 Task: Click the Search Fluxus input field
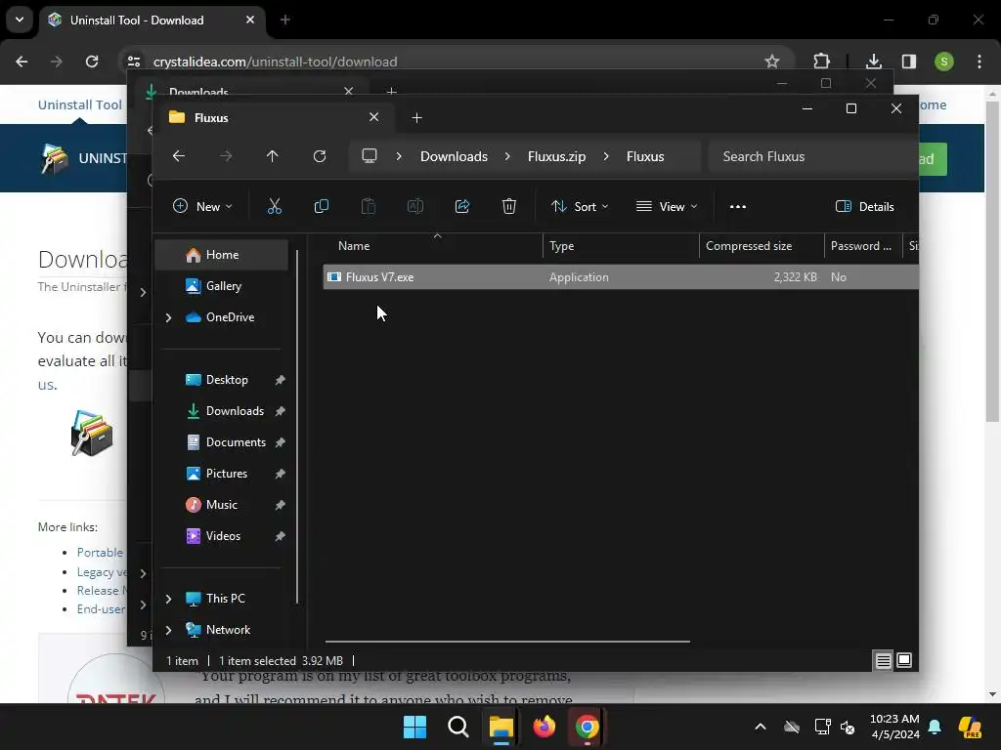[x=812, y=156]
